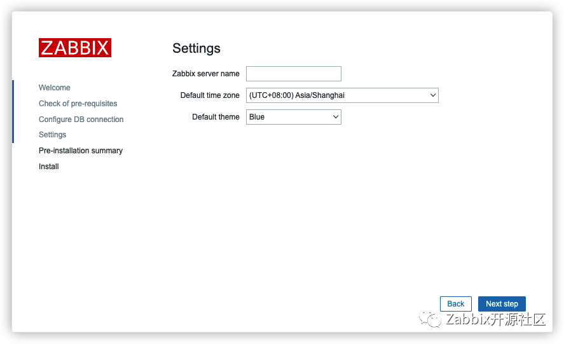564x344 pixels.
Task: Select Check of pre-requisites step
Action: [x=78, y=104]
